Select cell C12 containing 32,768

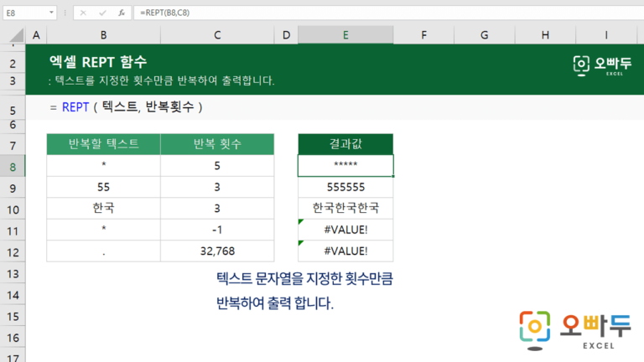tap(217, 251)
